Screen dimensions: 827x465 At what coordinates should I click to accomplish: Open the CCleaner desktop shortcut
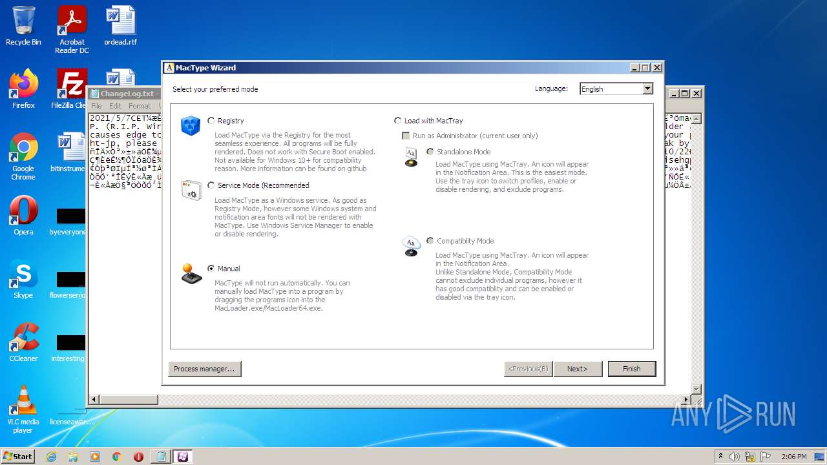[x=23, y=342]
